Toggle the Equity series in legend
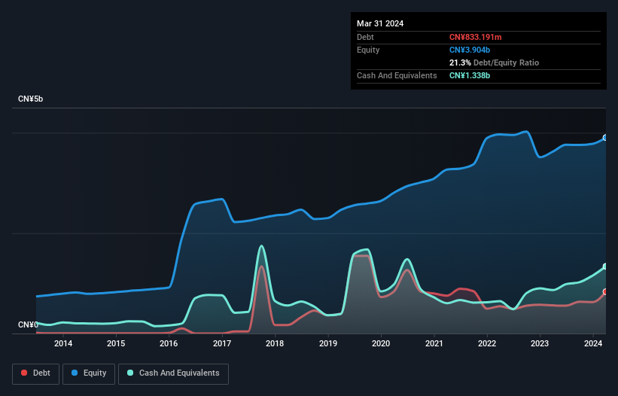Viewport: 618px width, 396px height. point(88,373)
